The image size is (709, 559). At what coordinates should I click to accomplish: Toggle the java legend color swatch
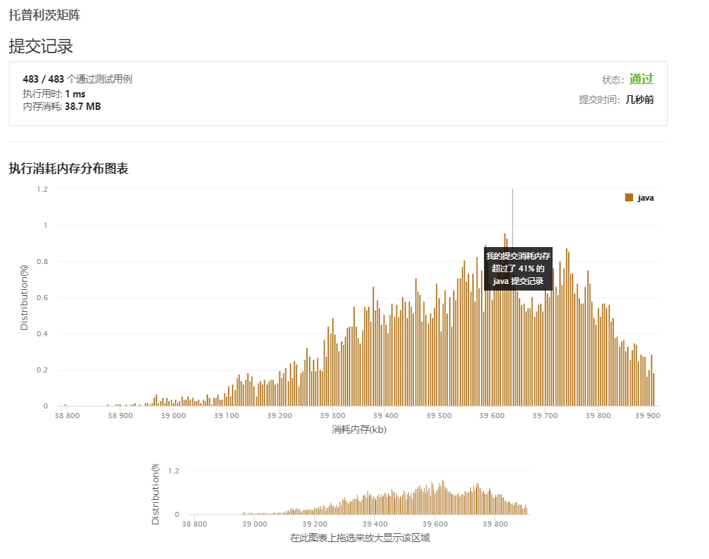click(x=629, y=198)
